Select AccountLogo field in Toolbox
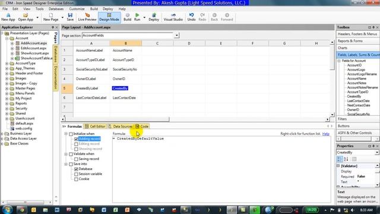The height and width of the screenshot is (214, 380). point(356,70)
